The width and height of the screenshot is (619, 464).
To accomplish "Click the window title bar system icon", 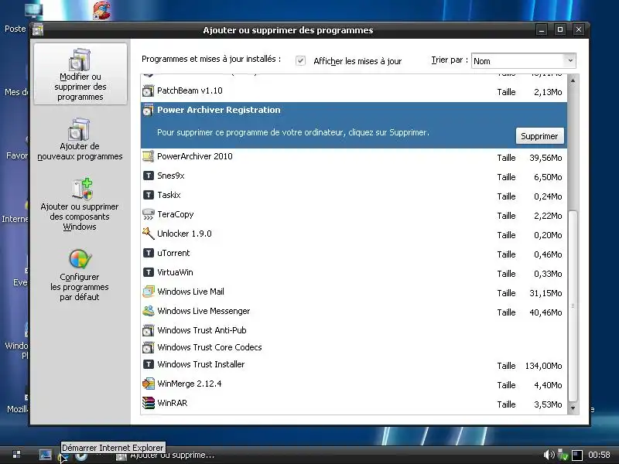I will tap(38, 29).
